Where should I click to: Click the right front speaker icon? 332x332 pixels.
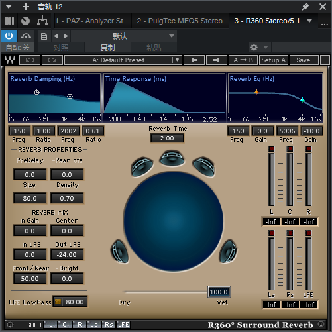tap(204, 166)
